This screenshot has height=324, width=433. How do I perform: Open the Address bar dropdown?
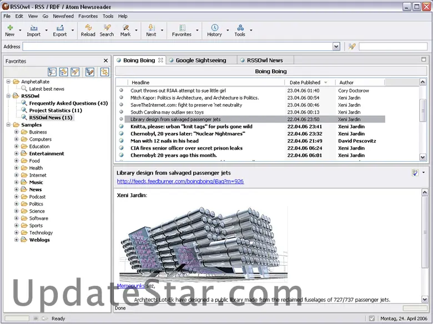336,47
